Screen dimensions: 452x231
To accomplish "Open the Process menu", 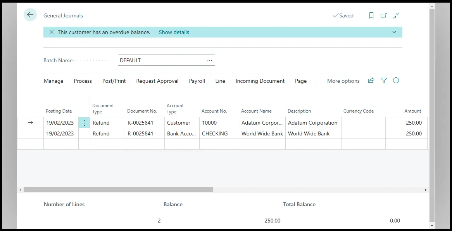I will point(83,81).
